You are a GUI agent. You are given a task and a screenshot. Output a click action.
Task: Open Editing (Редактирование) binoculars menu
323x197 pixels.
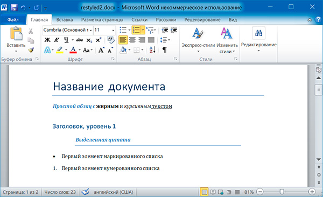(259, 39)
